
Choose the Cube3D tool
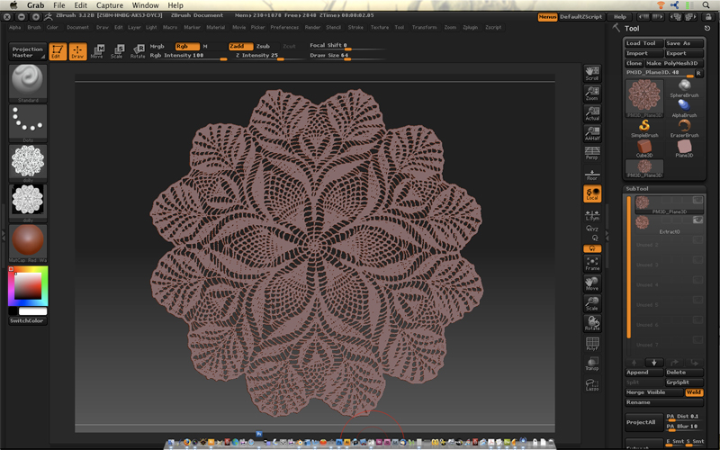click(x=643, y=148)
